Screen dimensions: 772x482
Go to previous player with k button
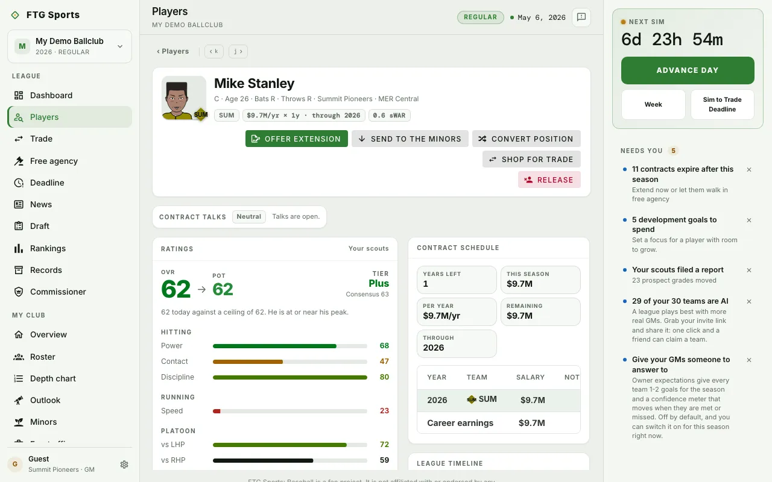point(214,51)
